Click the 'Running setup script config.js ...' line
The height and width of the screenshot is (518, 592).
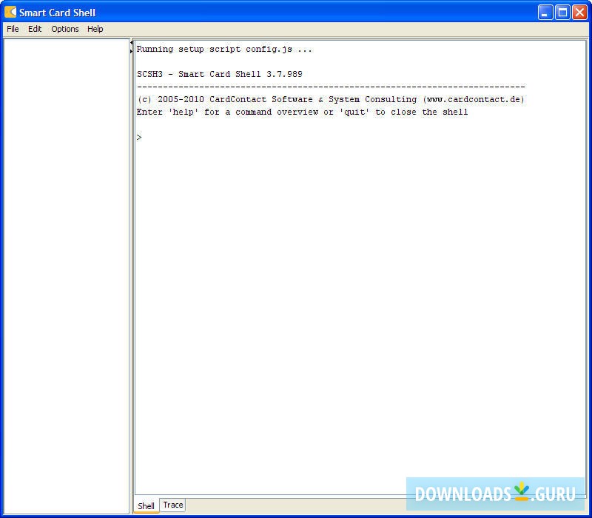click(x=224, y=50)
